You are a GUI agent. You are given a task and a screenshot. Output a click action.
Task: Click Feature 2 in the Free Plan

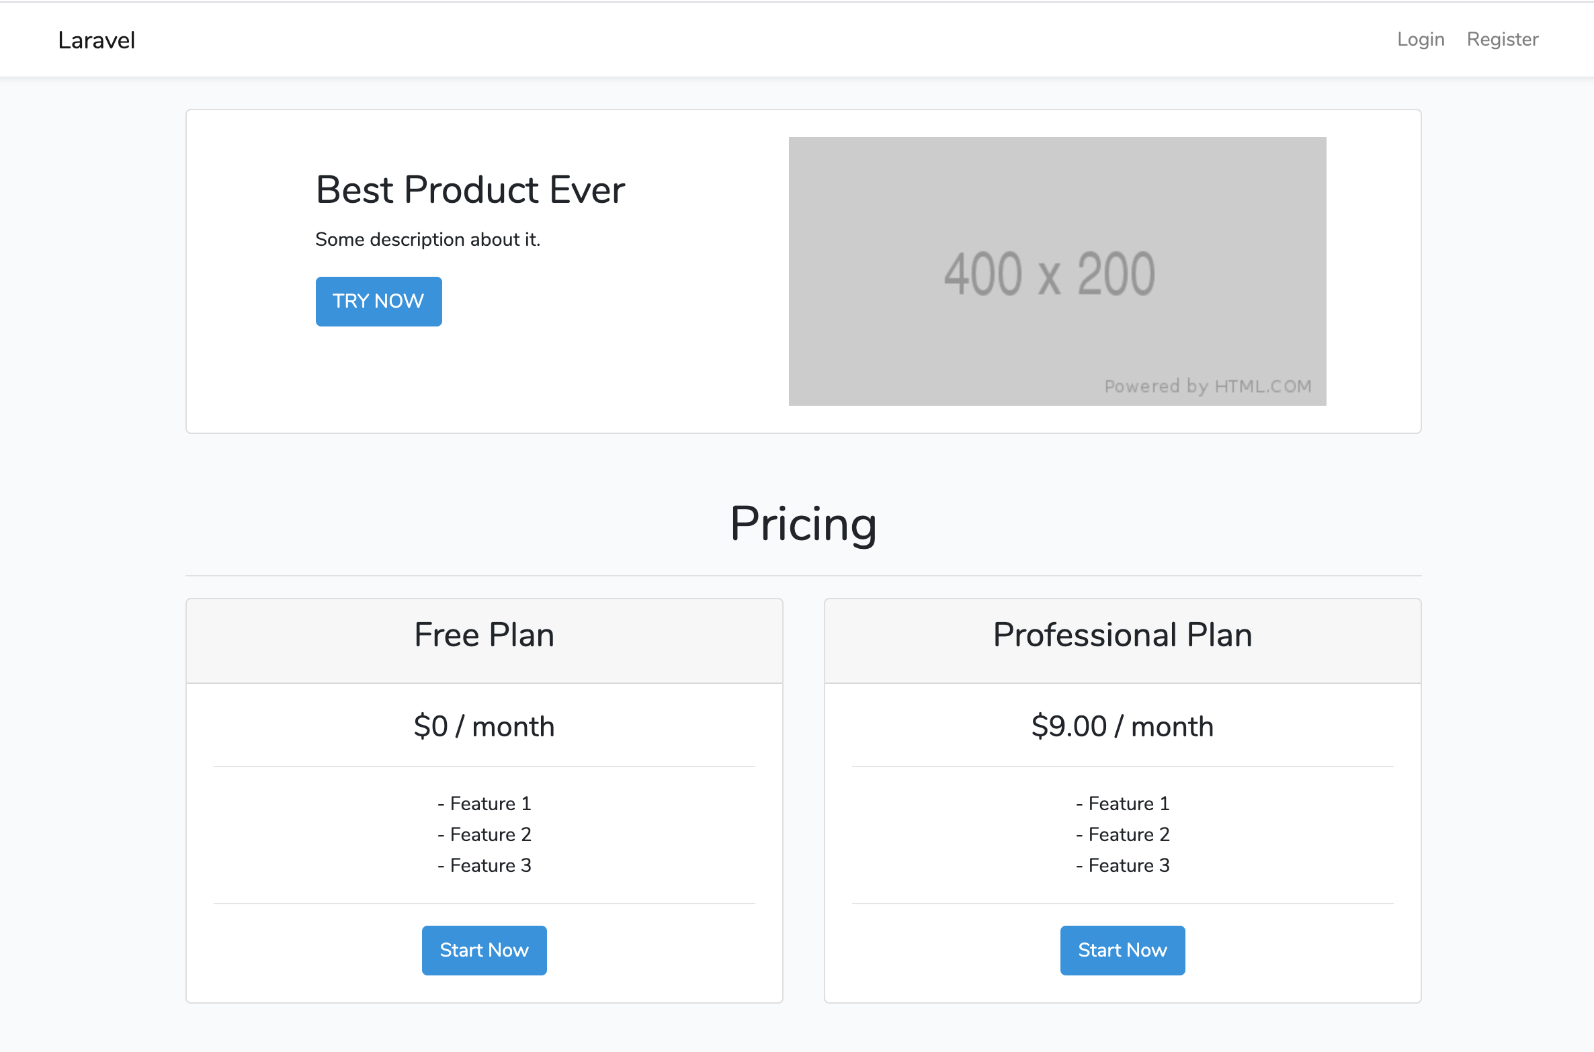(485, 834)
